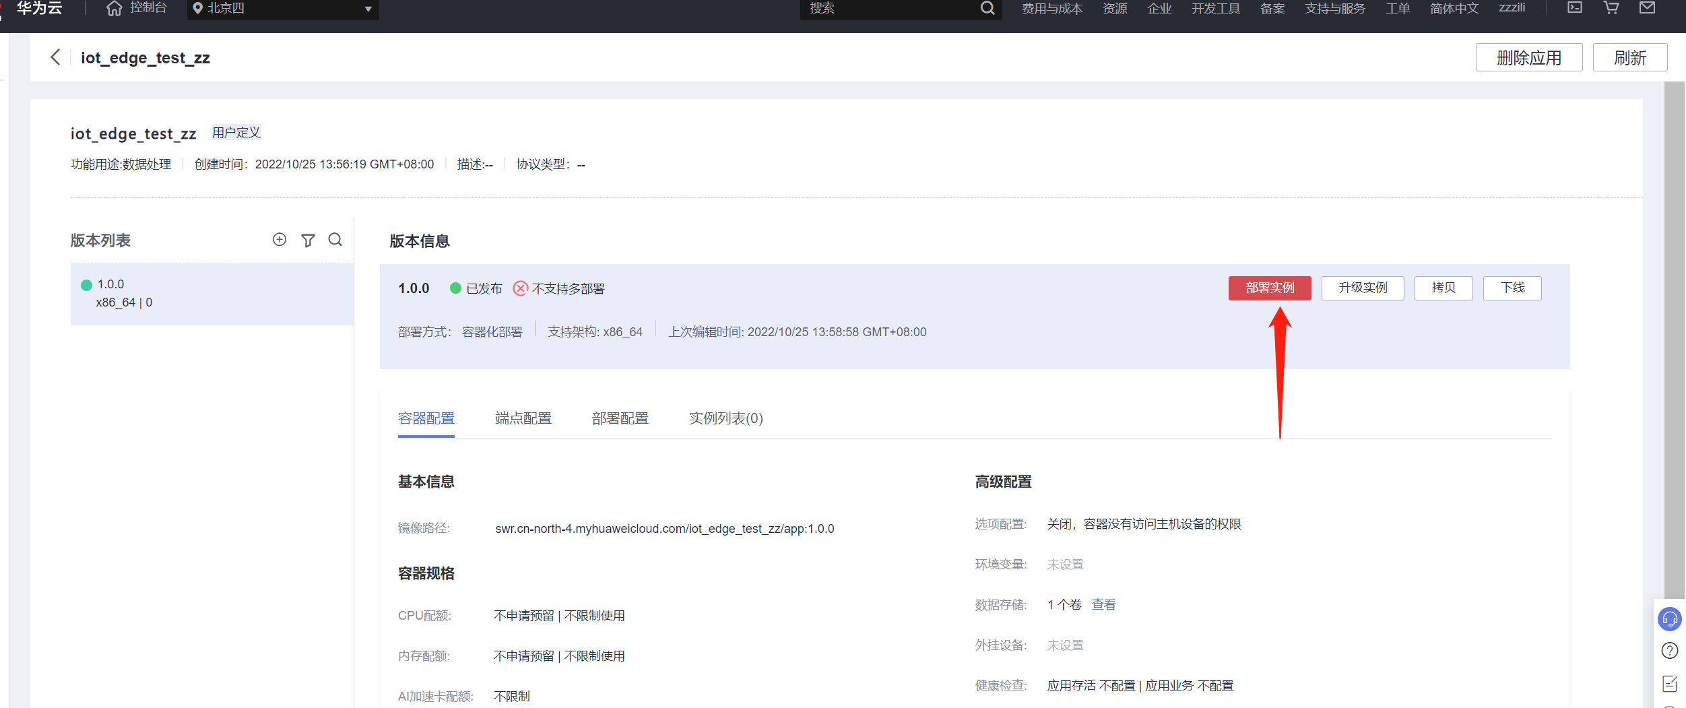Click the search magnifier in top bar
Screen dimensions: 1686x708
(987, 8)
